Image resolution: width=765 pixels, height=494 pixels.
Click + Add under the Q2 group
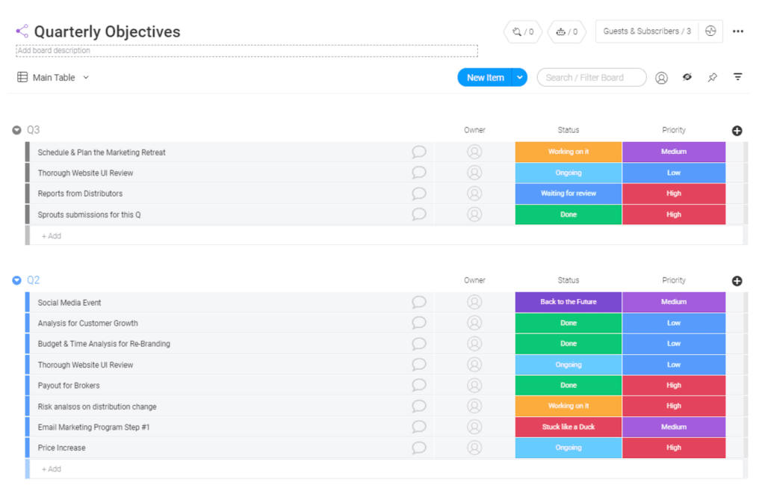(x=52, y=469)
